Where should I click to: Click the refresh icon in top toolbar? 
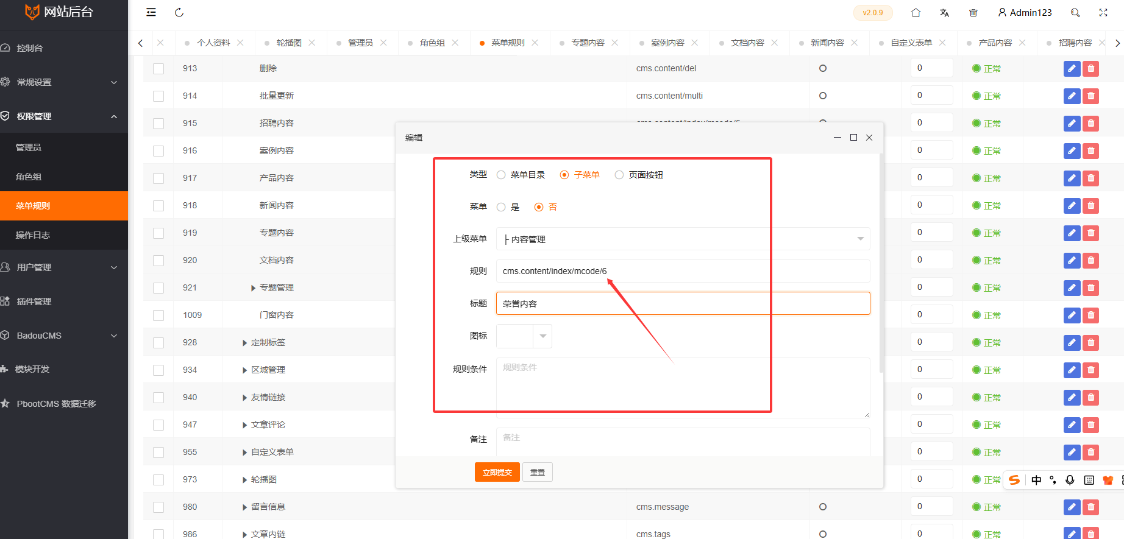[x=179, y=12]
